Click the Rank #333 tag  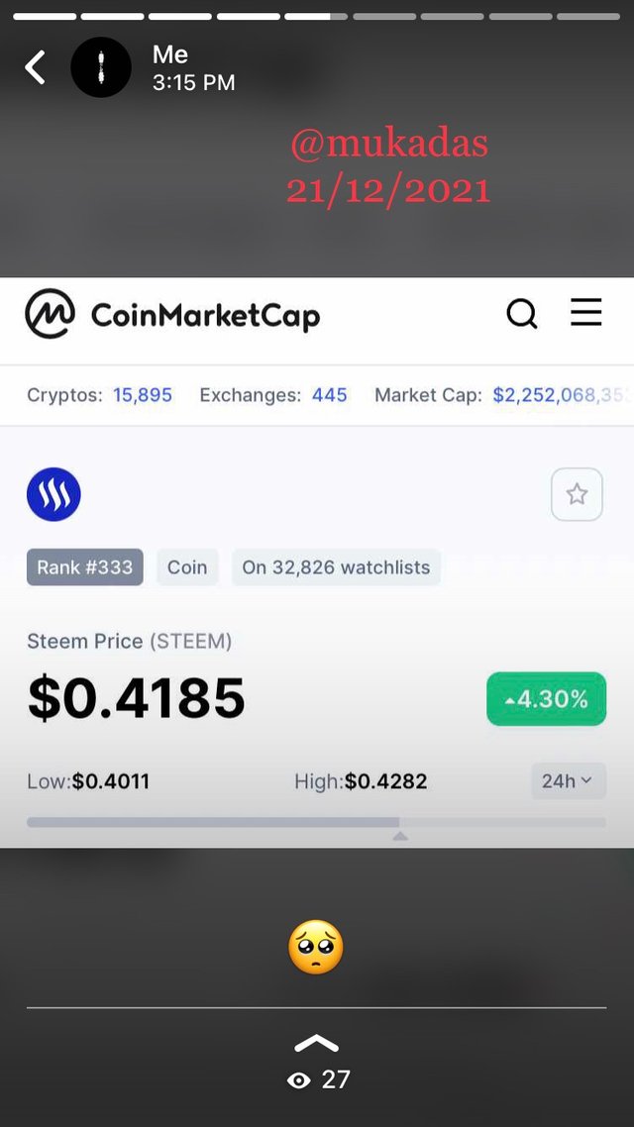click(x=85, y=567)
